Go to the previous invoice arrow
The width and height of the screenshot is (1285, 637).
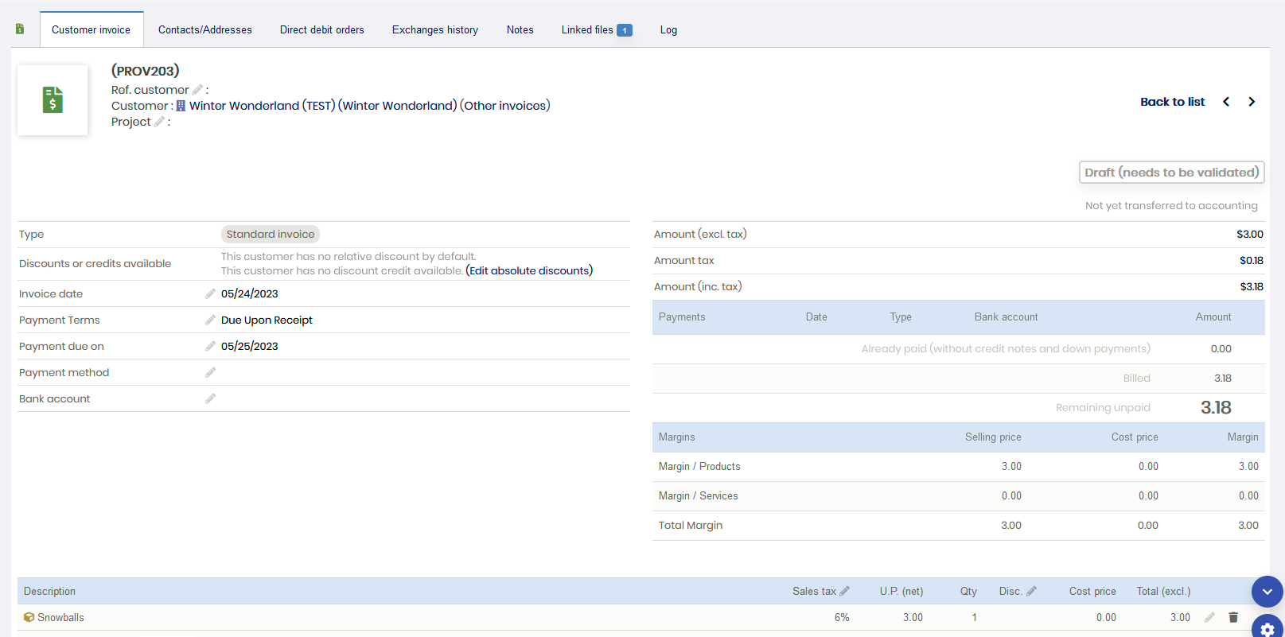(x=1226, y=102)
